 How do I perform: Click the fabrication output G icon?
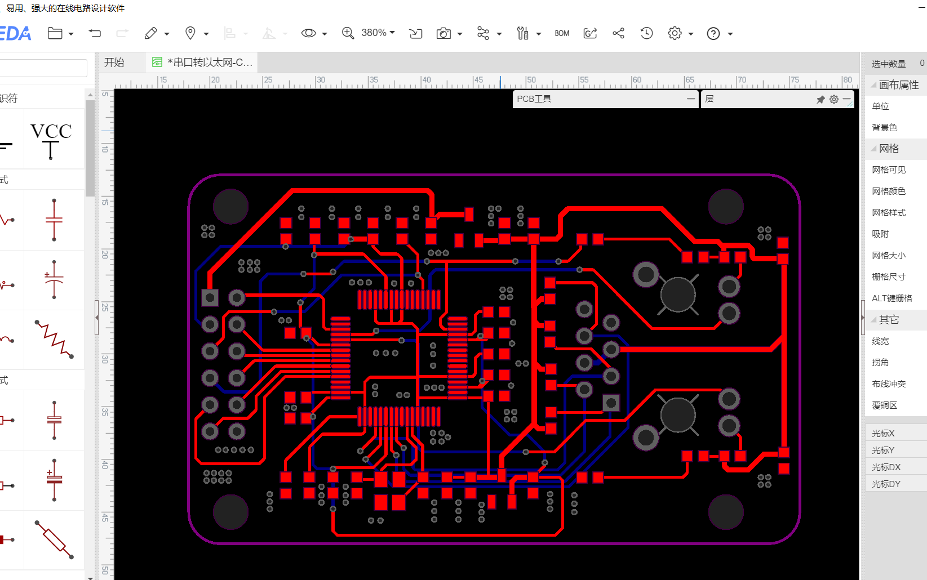point(590,33)
